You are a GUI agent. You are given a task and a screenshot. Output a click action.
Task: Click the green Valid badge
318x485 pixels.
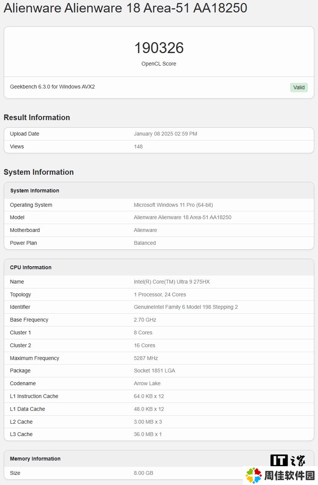click(299, 87)
